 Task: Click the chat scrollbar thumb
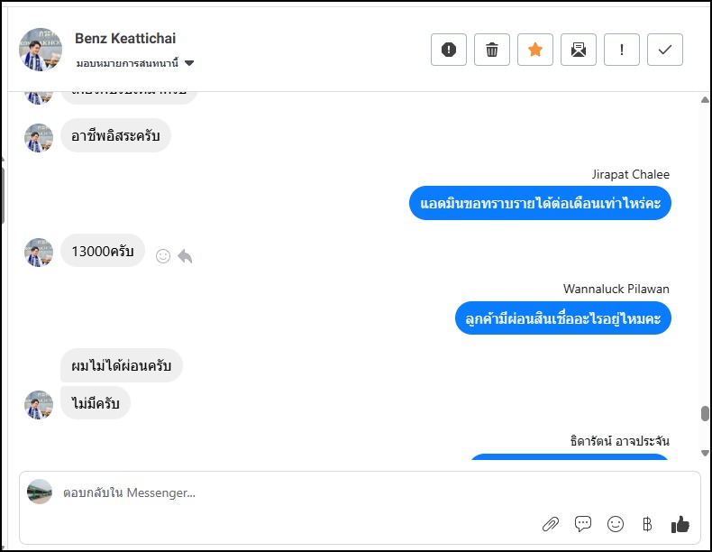point(705,414)
